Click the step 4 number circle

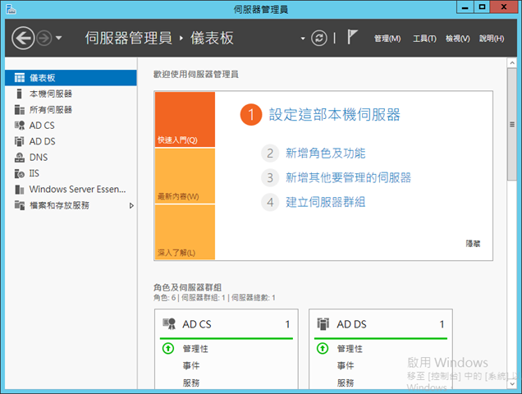270,202
